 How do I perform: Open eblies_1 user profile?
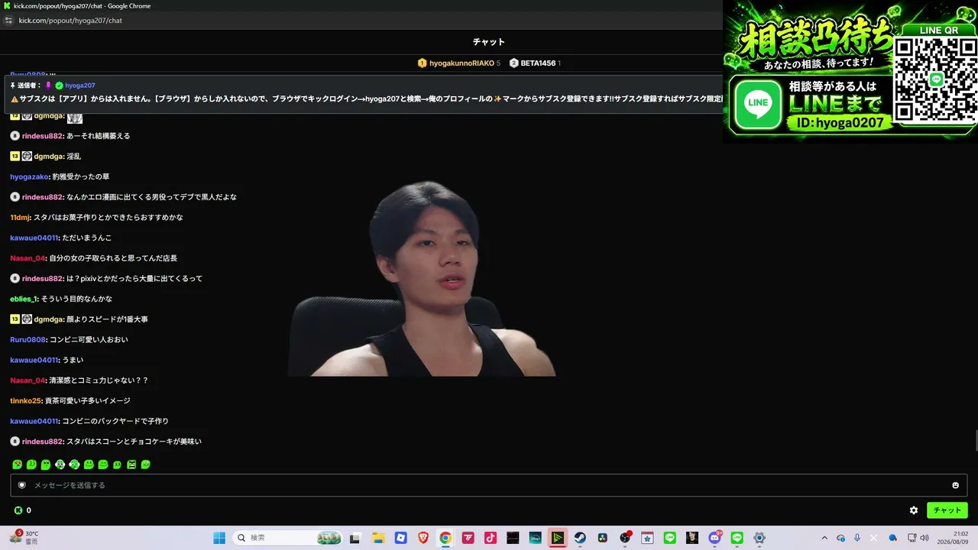point(24,299)
